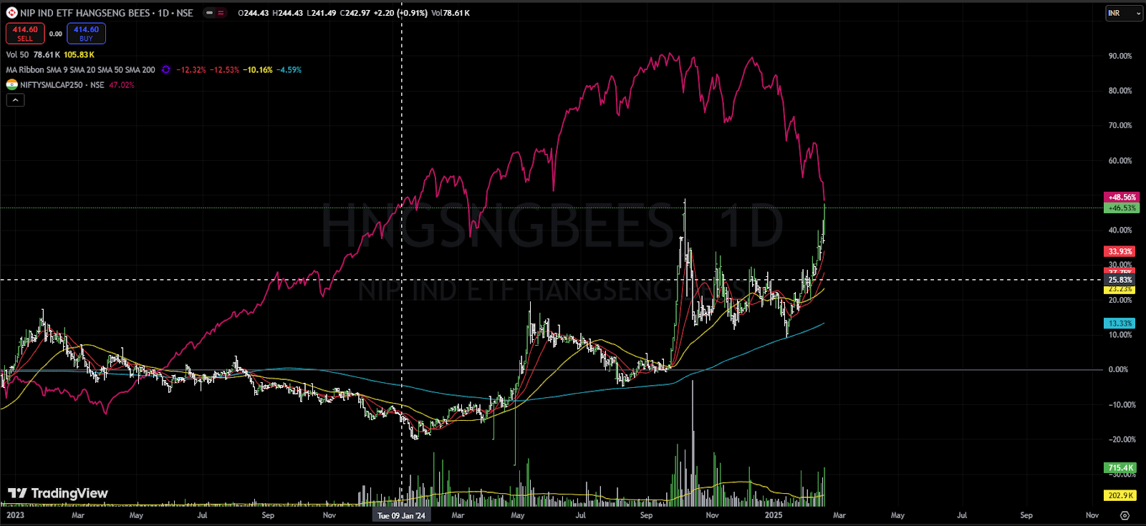Click the pink +48.56% price label

click(x=1121, y=197)
